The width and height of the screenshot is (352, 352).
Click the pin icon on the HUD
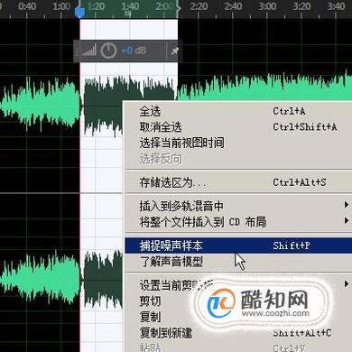click(x=175, y=51)
